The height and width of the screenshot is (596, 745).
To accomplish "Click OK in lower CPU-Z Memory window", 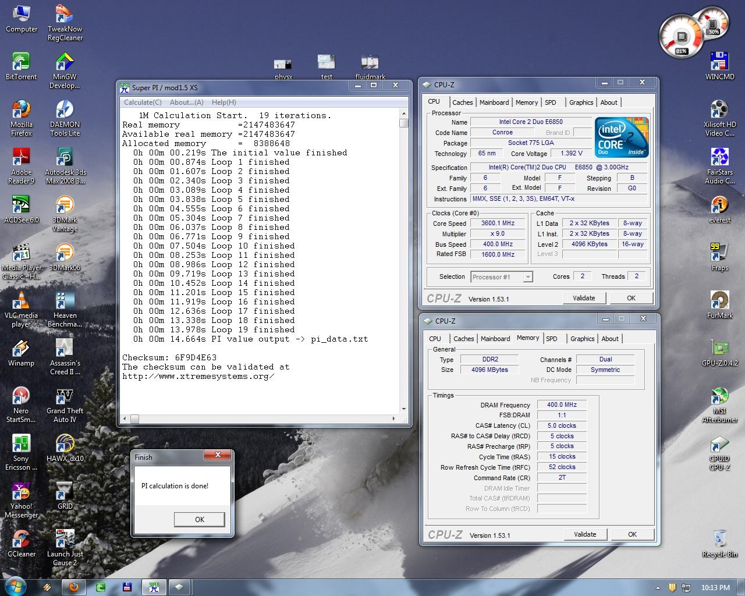I will click(x=632, y=534).
